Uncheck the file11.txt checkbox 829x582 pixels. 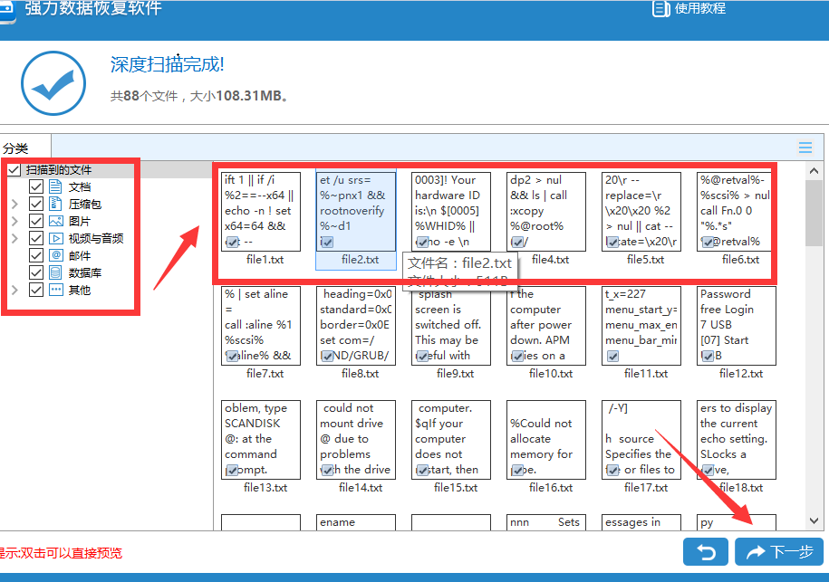pos(612,357)
